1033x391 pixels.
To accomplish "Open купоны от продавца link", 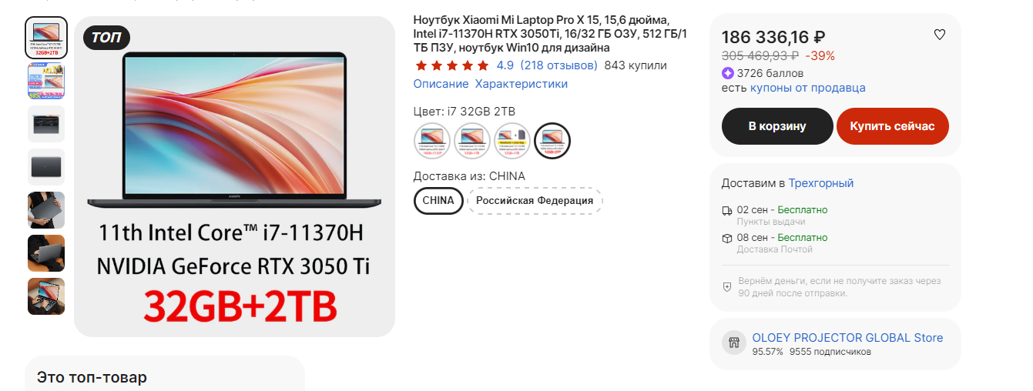I will (808, 88).
